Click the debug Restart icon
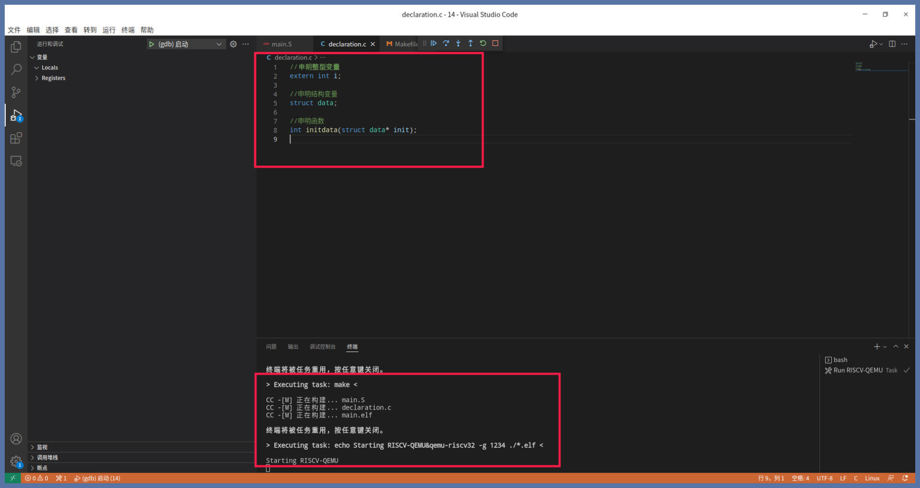The height and width of the screenshot is (488, 920). (x=483, y=44)
